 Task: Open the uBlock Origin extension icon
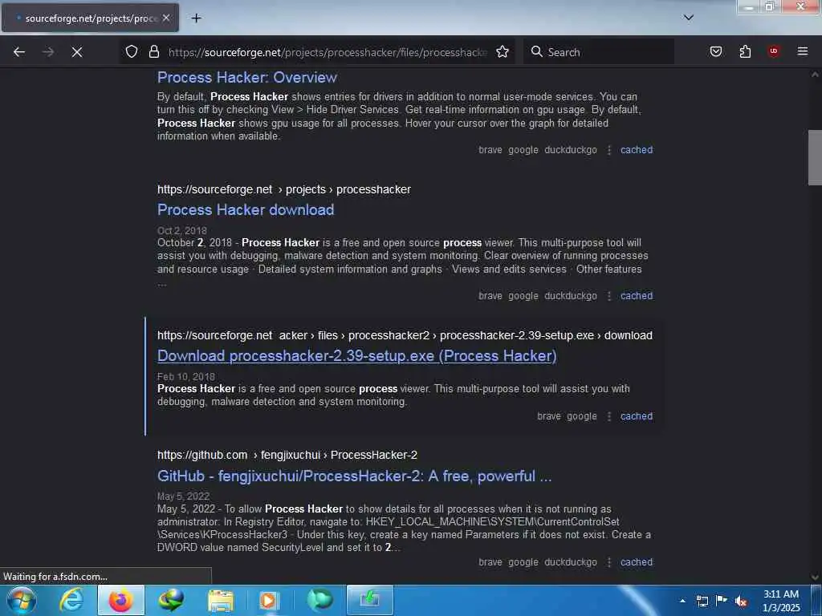pyautogui.click(x=774, y=51)
